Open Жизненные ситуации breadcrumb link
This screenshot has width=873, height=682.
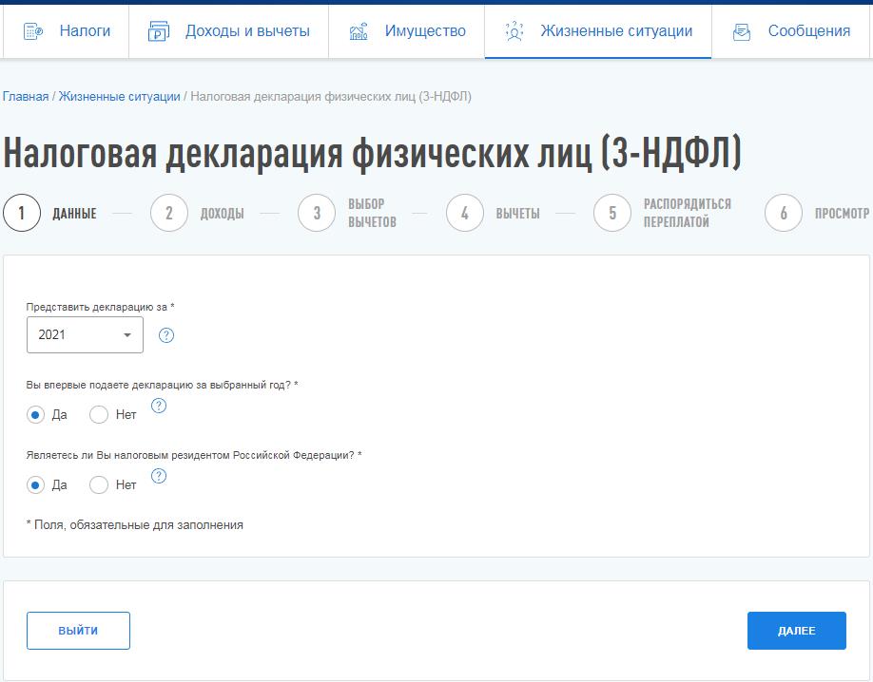coord(119,97)
